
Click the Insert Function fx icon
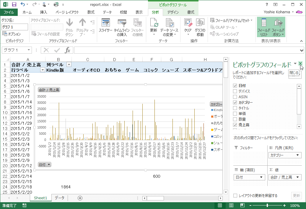point(68,50)
